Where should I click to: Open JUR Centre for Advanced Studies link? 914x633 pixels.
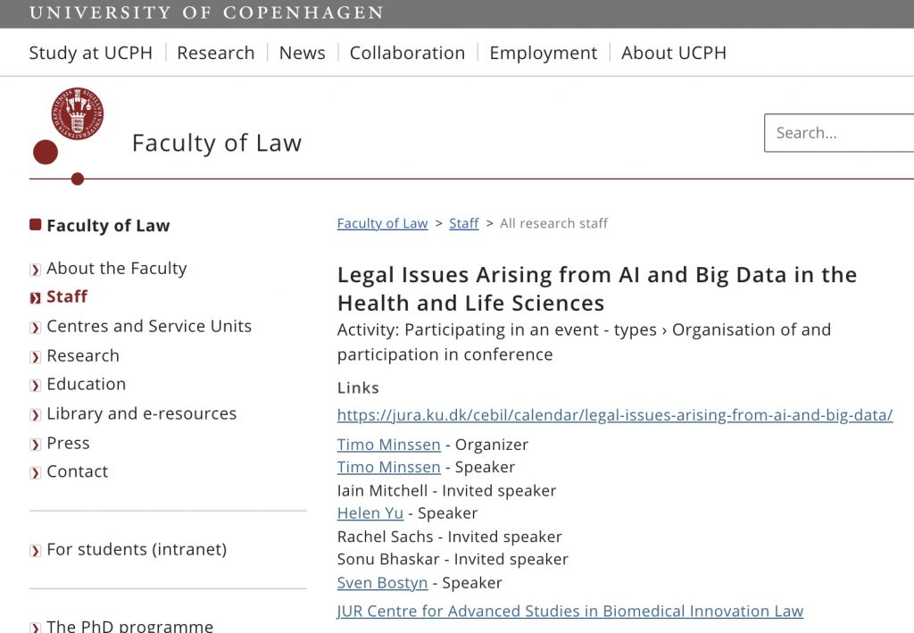pyautogui.click(x=570, y=611)
